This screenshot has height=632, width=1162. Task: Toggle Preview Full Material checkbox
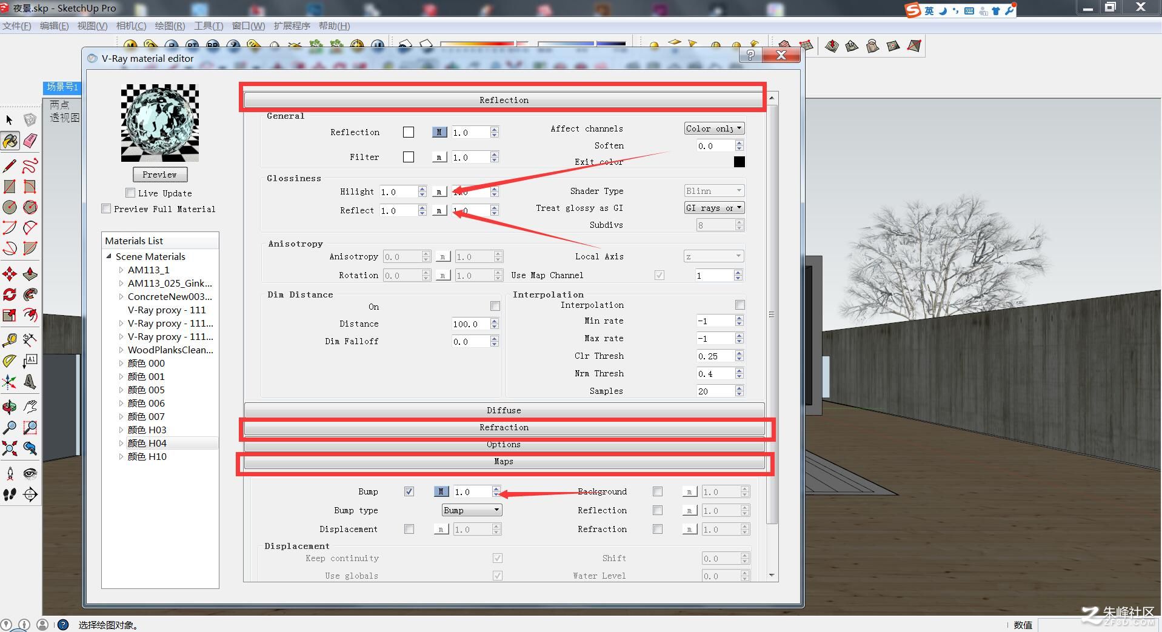pos(106,208)
